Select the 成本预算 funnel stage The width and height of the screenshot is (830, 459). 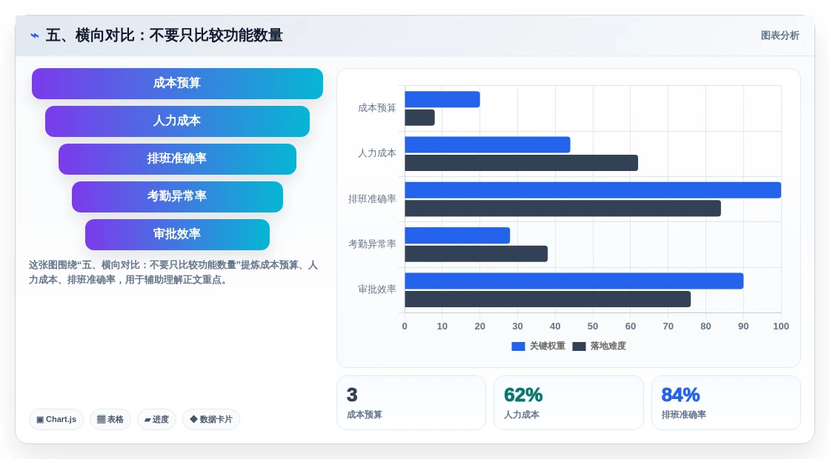(x=177, y=84)
